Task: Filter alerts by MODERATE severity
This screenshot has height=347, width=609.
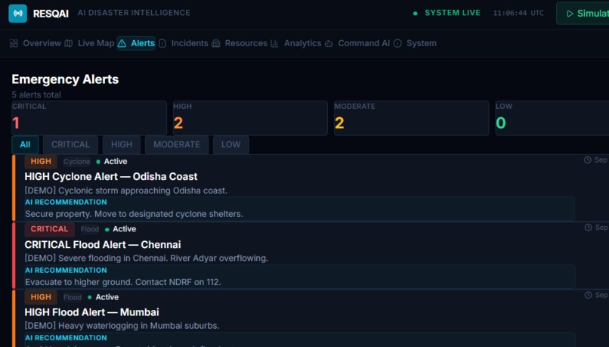Action: (x=177, y=144)
